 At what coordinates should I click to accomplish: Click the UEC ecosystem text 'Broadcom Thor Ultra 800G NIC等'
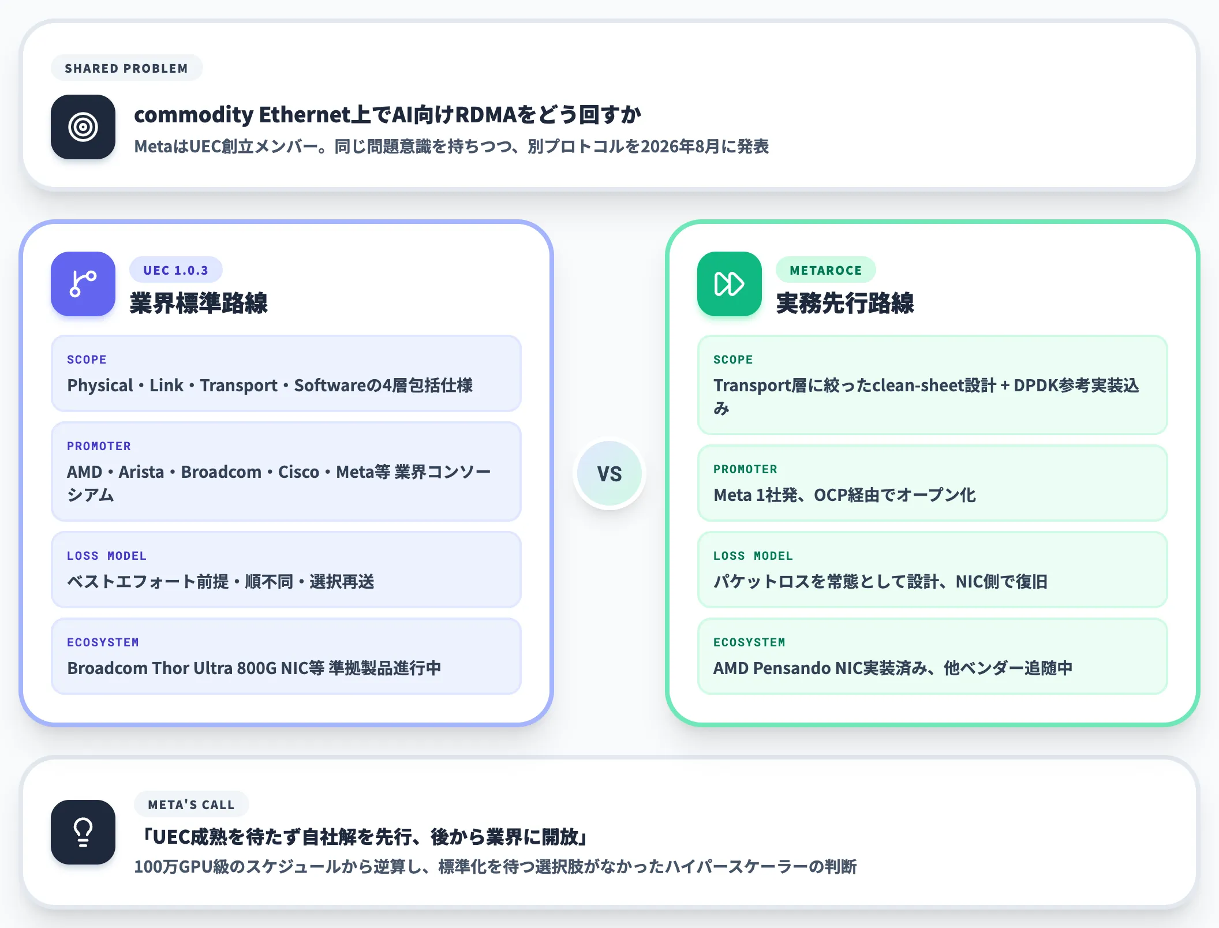point(196,668)
